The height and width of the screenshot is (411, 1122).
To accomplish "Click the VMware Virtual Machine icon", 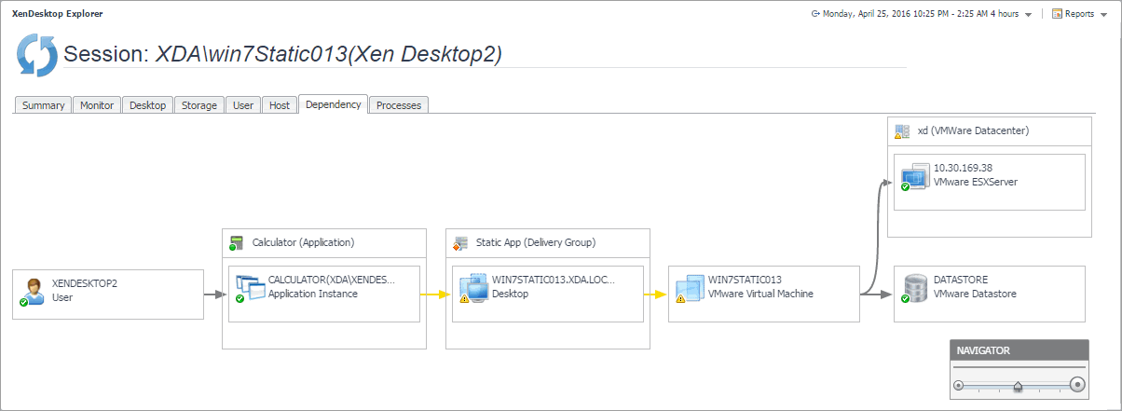I will (x=690, y=288).
